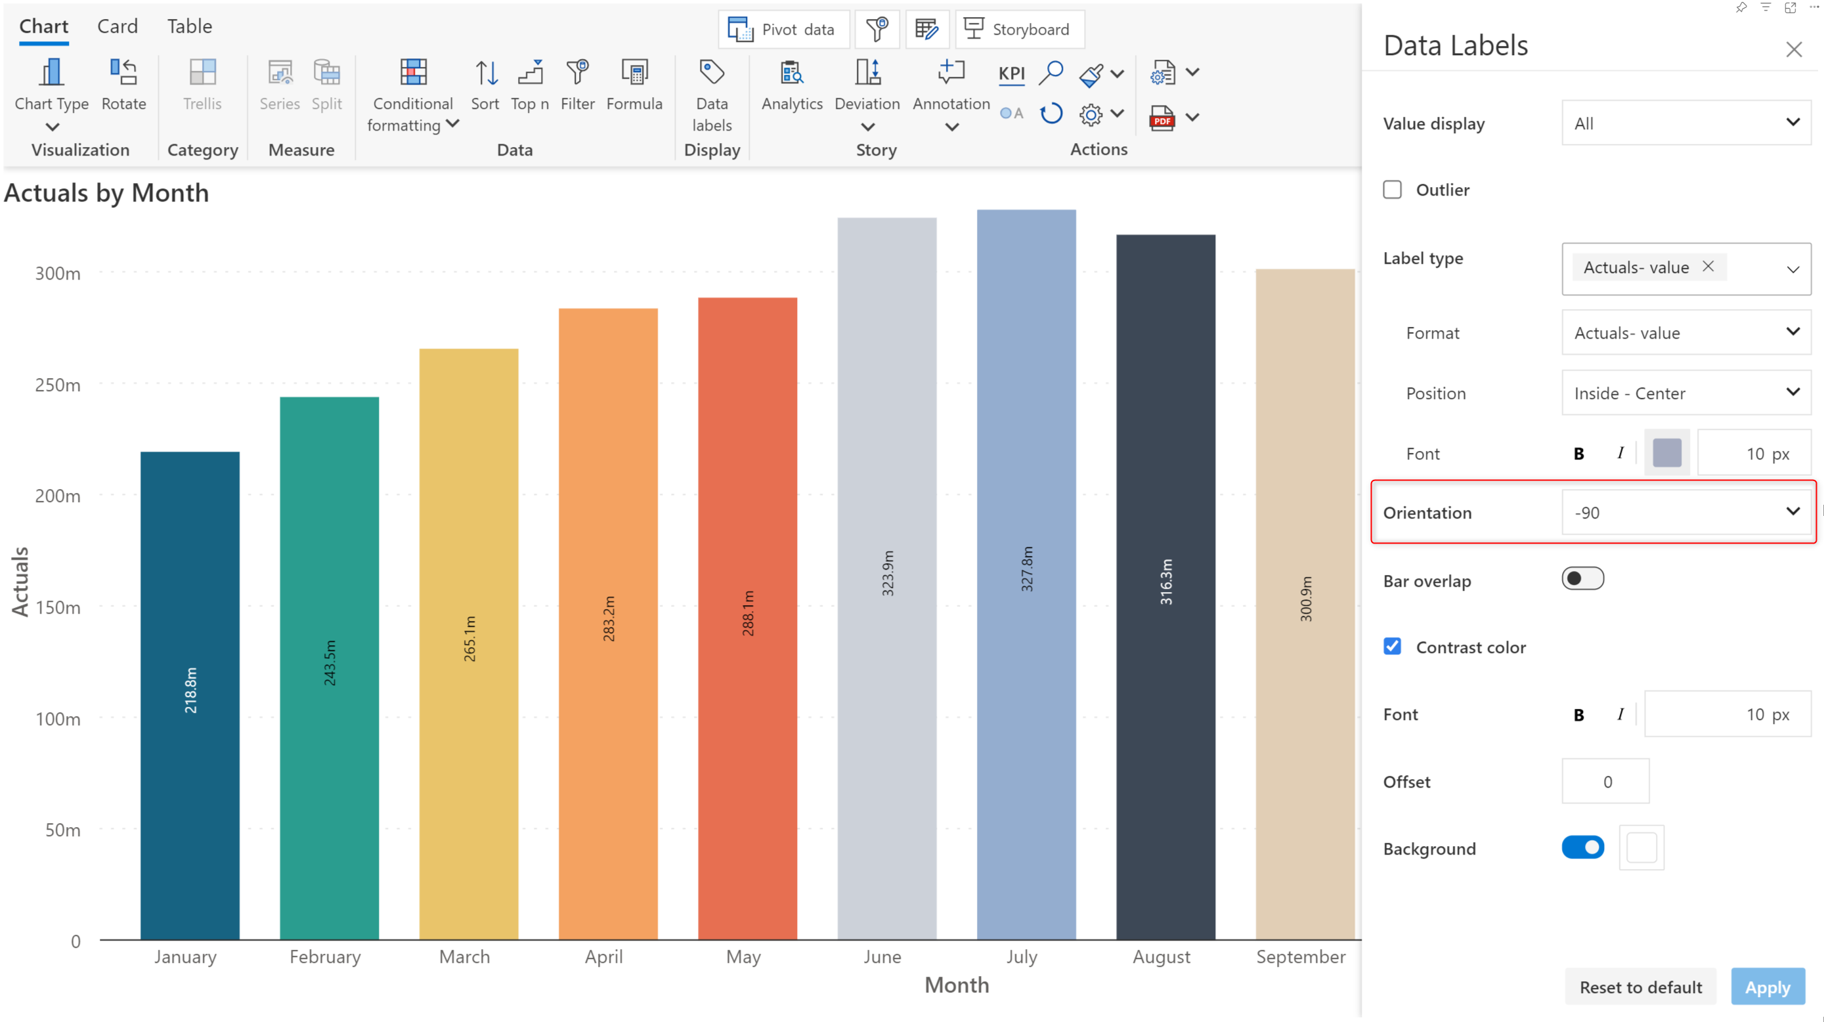This screenshot has width=1824, height=1022.
Task: Click the A text toggle icon near KPI
Action: (x=1011, y=114)
